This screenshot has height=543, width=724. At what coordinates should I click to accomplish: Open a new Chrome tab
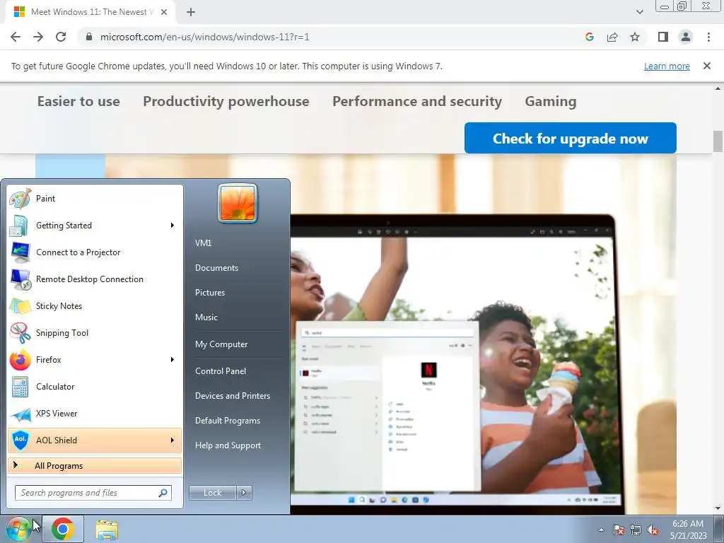pos(191,12)
